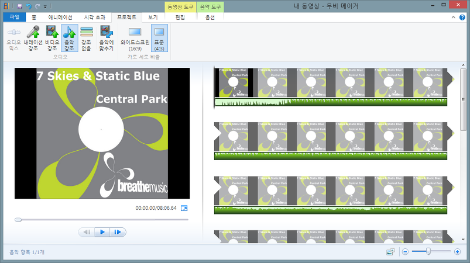
Task: Zoom out the timeline with minus button
Action: (405, 252)
